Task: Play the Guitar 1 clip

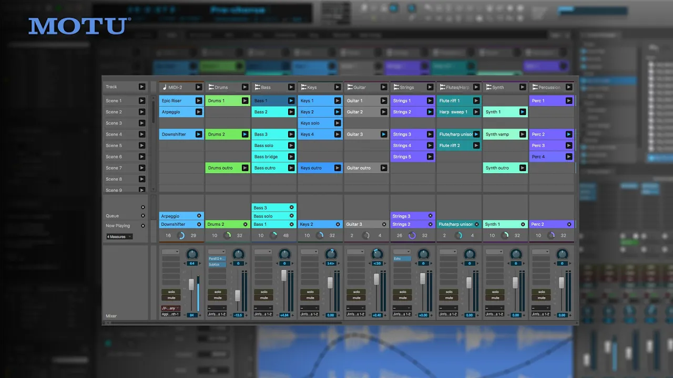Action: point(384,101)
